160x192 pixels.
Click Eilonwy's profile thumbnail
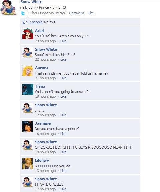click(28, 163)
